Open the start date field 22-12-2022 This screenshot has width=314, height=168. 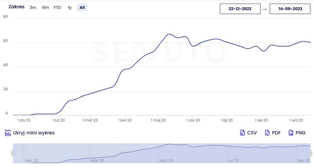coord(240,9)
